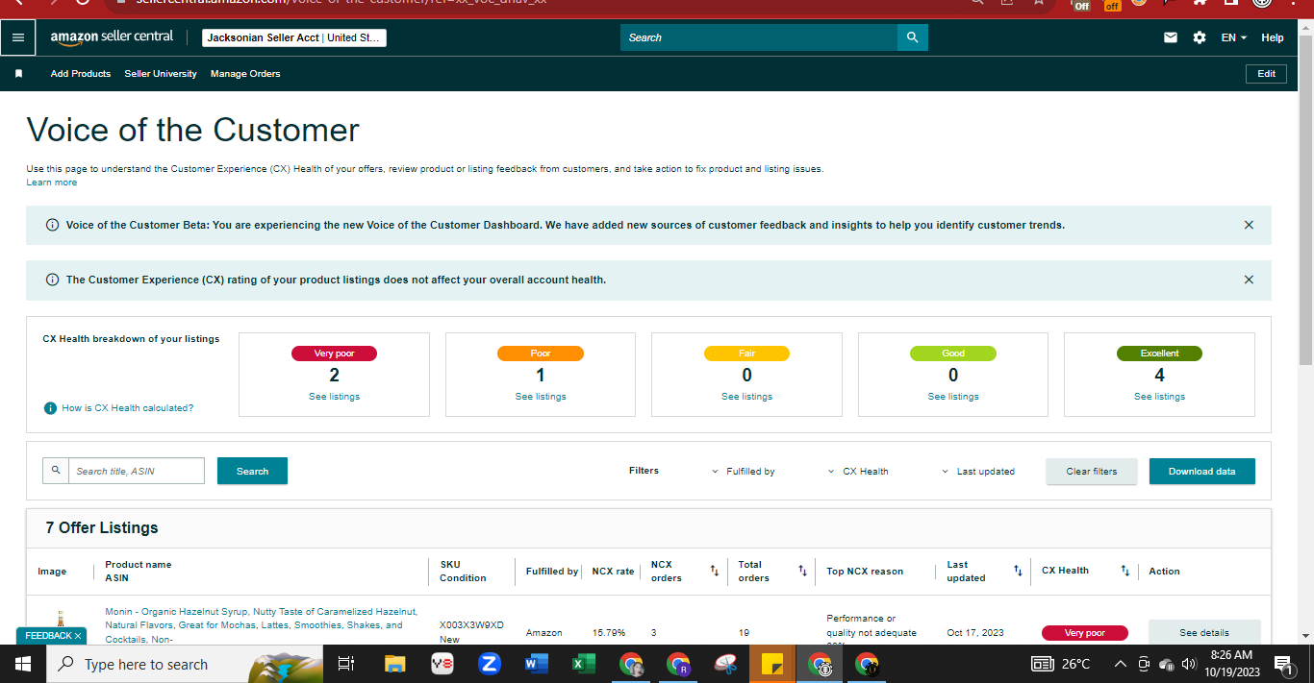Expand the CX Health filter dropdown

tap(858, 472)
